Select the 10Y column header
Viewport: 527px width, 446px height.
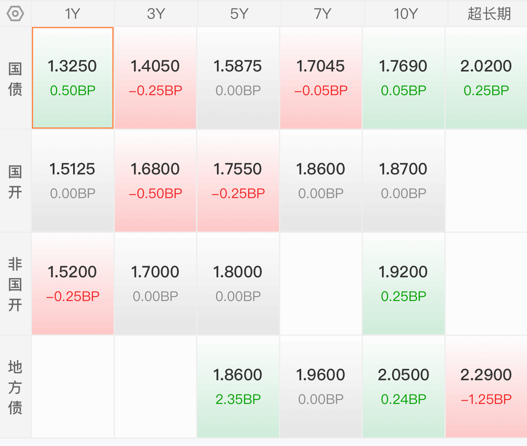coord(406,14)
